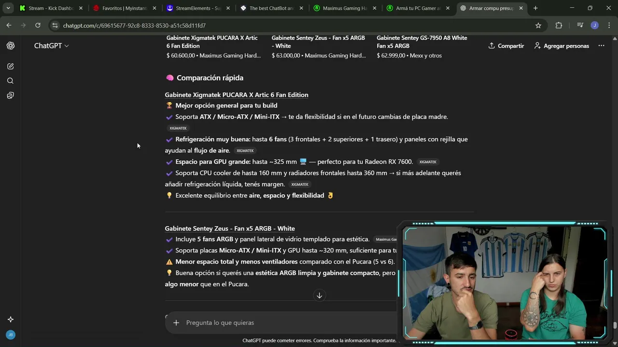This screenshot has height=347, width=618.
Task: Expand the ChatGPT model selector dropdown
Action: point(51,46)
